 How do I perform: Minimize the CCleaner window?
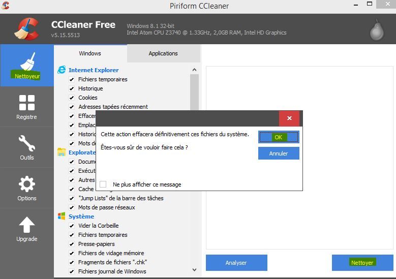click(356, 5)
